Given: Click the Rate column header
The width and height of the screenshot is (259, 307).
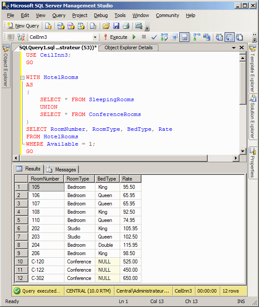Looking at the screenshot, I should (131, 179).
